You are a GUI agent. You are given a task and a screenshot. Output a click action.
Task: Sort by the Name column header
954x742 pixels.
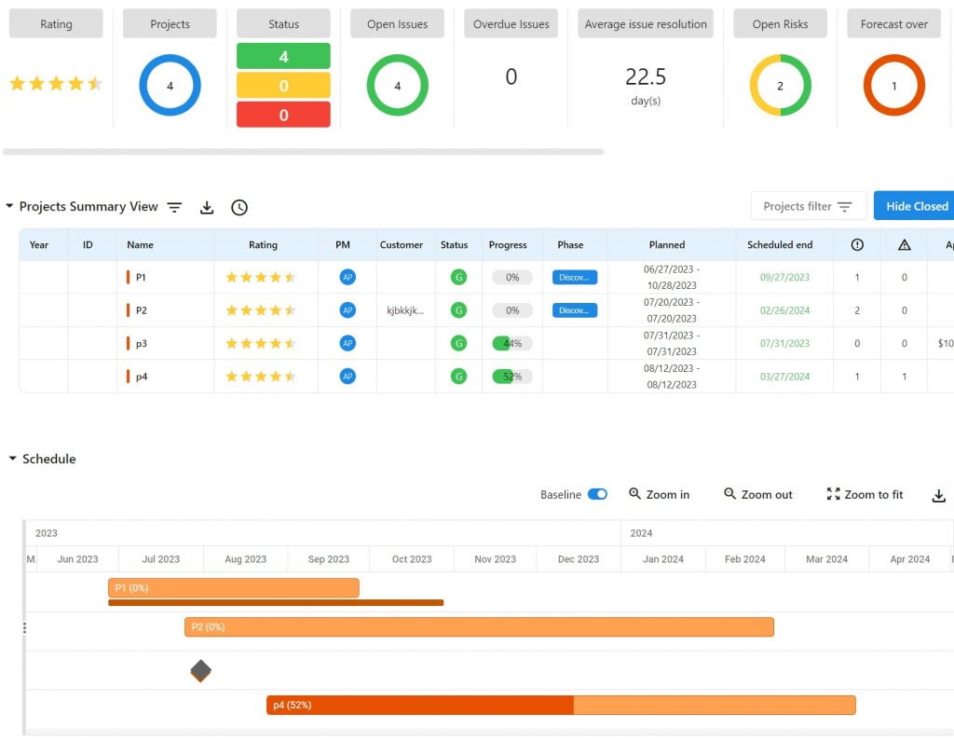pyautogui.click(x=140, y=245)
